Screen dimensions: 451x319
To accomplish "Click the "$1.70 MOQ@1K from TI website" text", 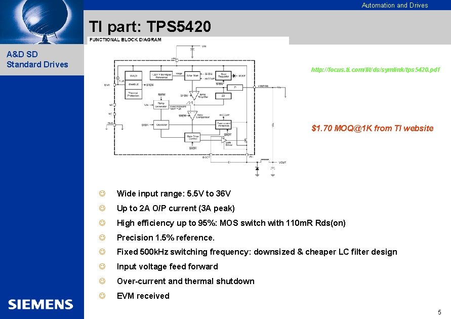I will tap(373, 128).
